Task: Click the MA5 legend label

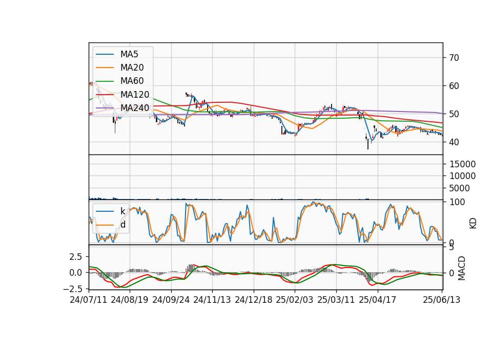Action: pyautogui.click(x=129, y=54)
